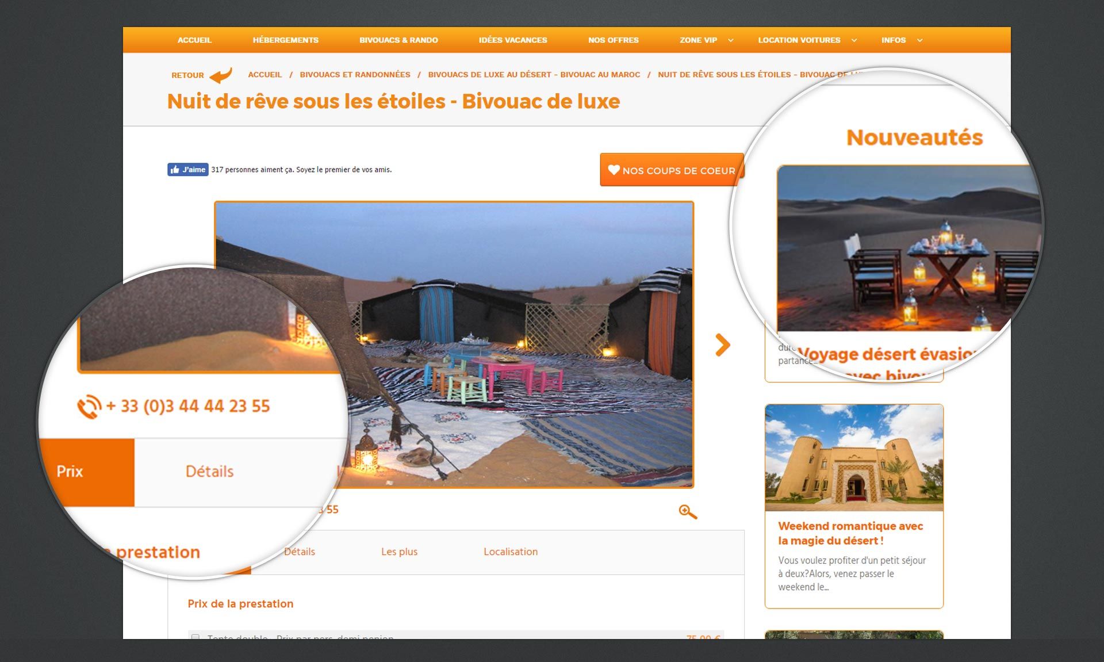Expand the Zone VIP dropdown arrow
1104x662 pixels.
731,40
